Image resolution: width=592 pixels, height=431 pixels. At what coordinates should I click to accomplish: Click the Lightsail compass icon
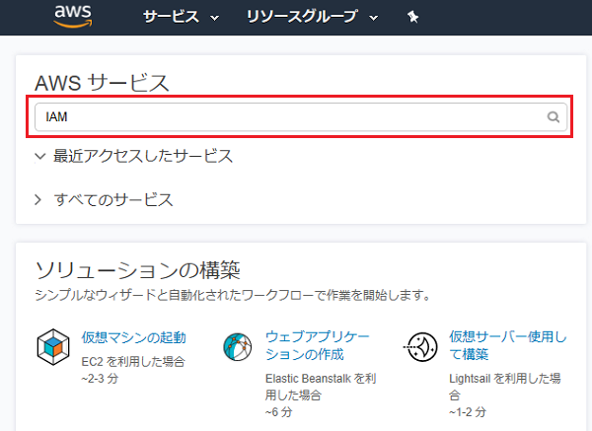421,347
